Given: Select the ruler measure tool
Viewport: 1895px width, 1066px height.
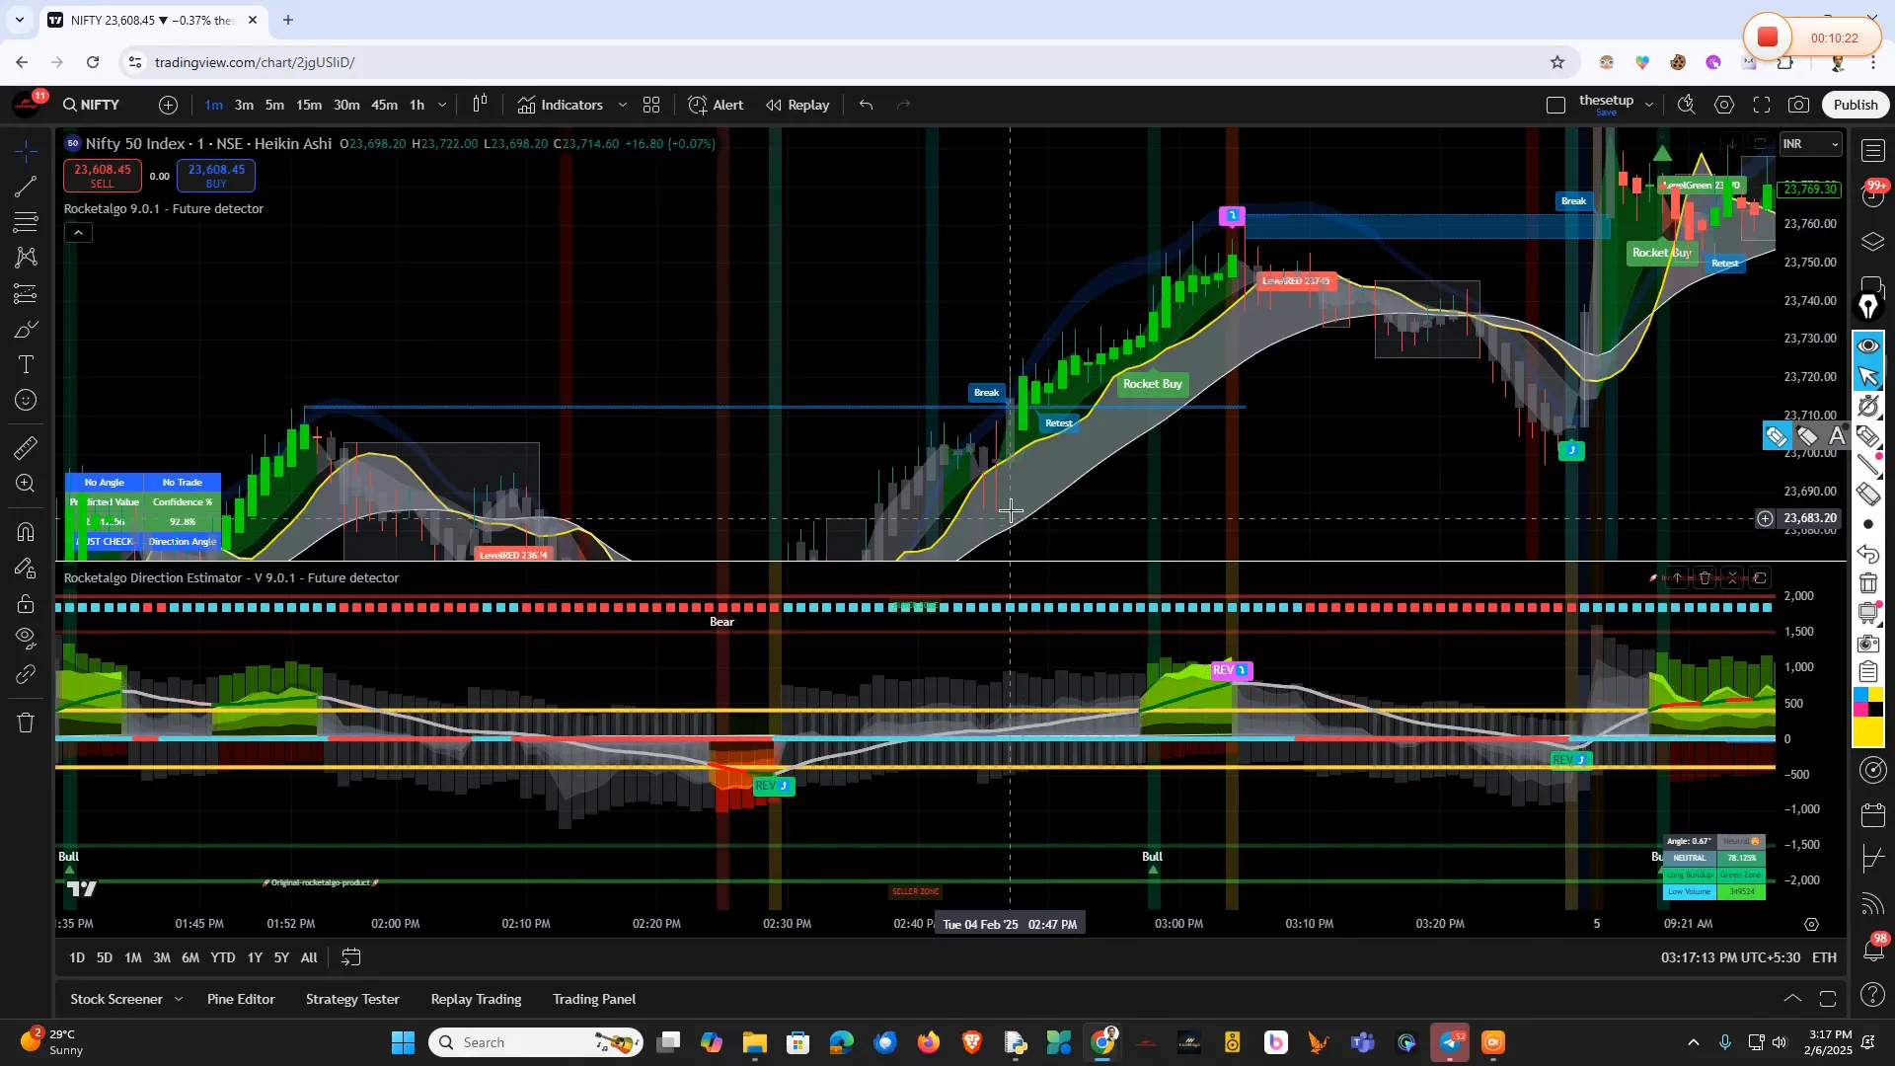Looking at the screenshot, I should click(x=27, y=448).
